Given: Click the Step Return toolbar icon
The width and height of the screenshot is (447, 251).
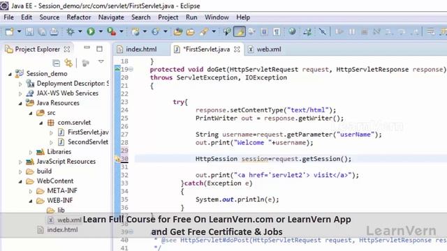Looking at the screenshot, I should 414,31.
